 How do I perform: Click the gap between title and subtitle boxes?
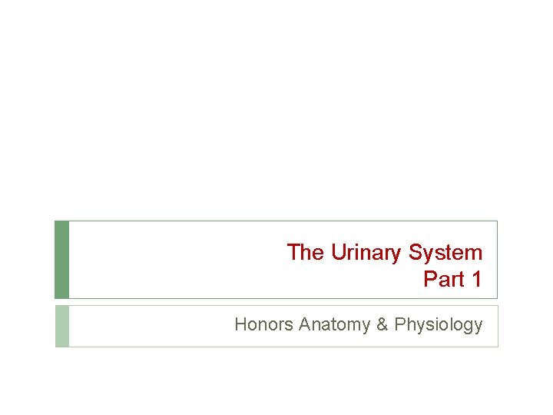(x=276, y=302)
